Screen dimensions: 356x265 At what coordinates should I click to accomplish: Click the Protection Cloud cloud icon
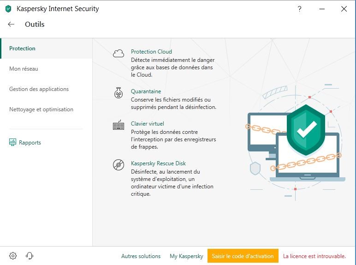click(119, 54)
